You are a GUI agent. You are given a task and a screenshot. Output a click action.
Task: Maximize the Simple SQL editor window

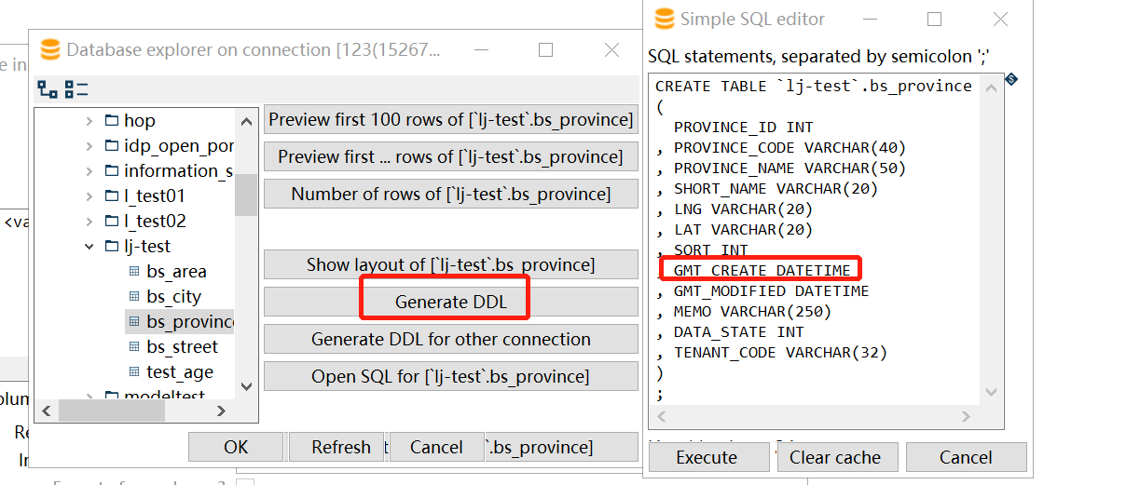click(x=934, y=19)
